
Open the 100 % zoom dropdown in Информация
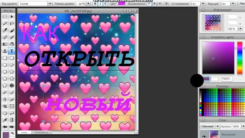pyautogui.click(x=240, y=29)
